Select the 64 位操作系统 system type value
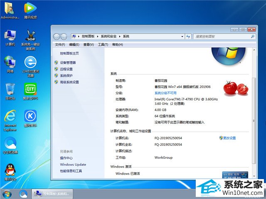Viewport: 266px width, 199px height. 165,116
